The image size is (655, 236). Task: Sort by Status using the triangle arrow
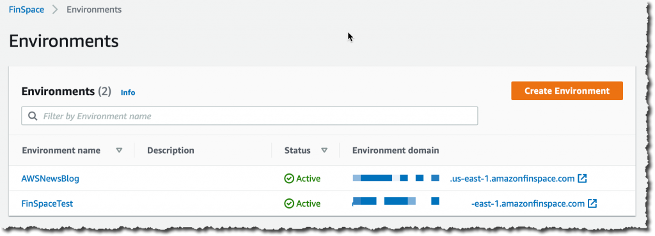point(324,151)
